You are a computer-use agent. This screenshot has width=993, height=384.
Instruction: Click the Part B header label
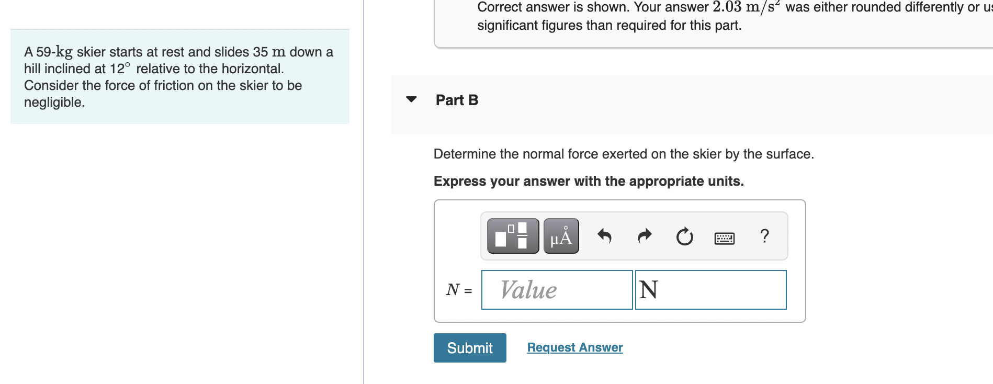(456, 100)
